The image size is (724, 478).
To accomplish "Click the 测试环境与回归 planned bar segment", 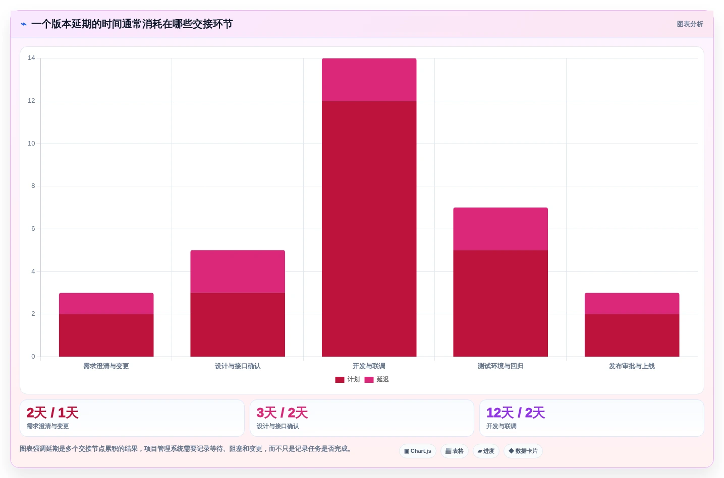I will click(x=500, y=303).
